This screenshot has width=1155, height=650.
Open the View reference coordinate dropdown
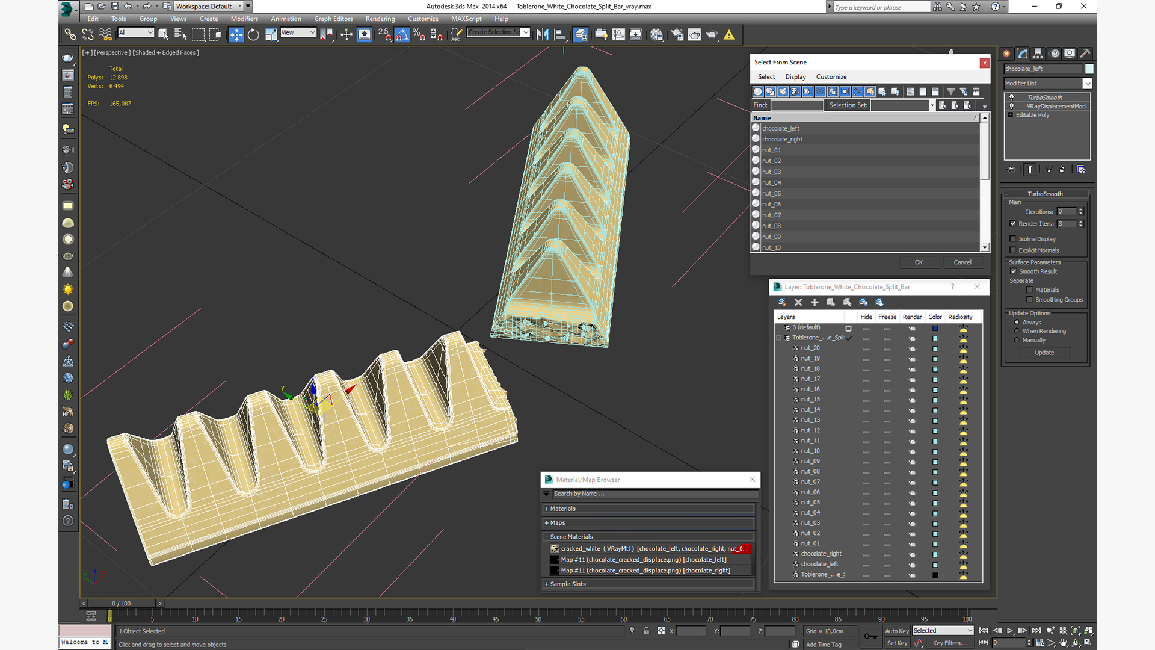point(298,32)
